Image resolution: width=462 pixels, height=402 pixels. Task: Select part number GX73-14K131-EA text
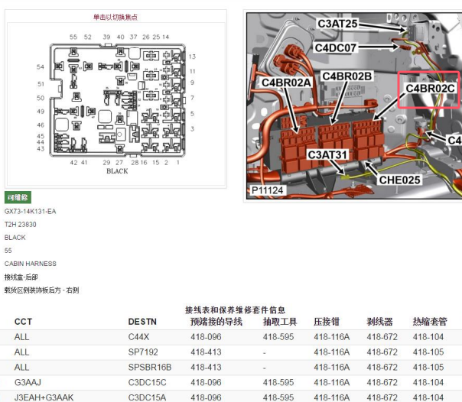pos(30,211)
